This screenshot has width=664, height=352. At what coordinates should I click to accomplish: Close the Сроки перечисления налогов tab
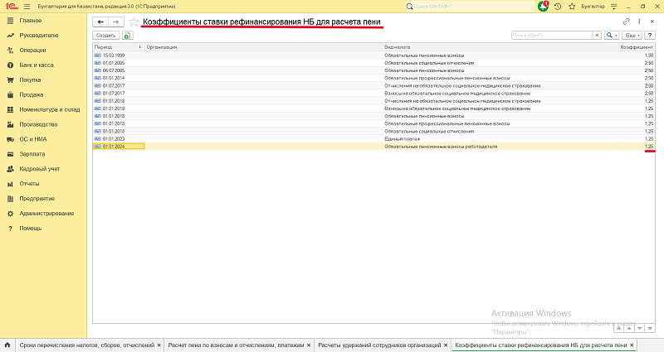tap(159, 345)
